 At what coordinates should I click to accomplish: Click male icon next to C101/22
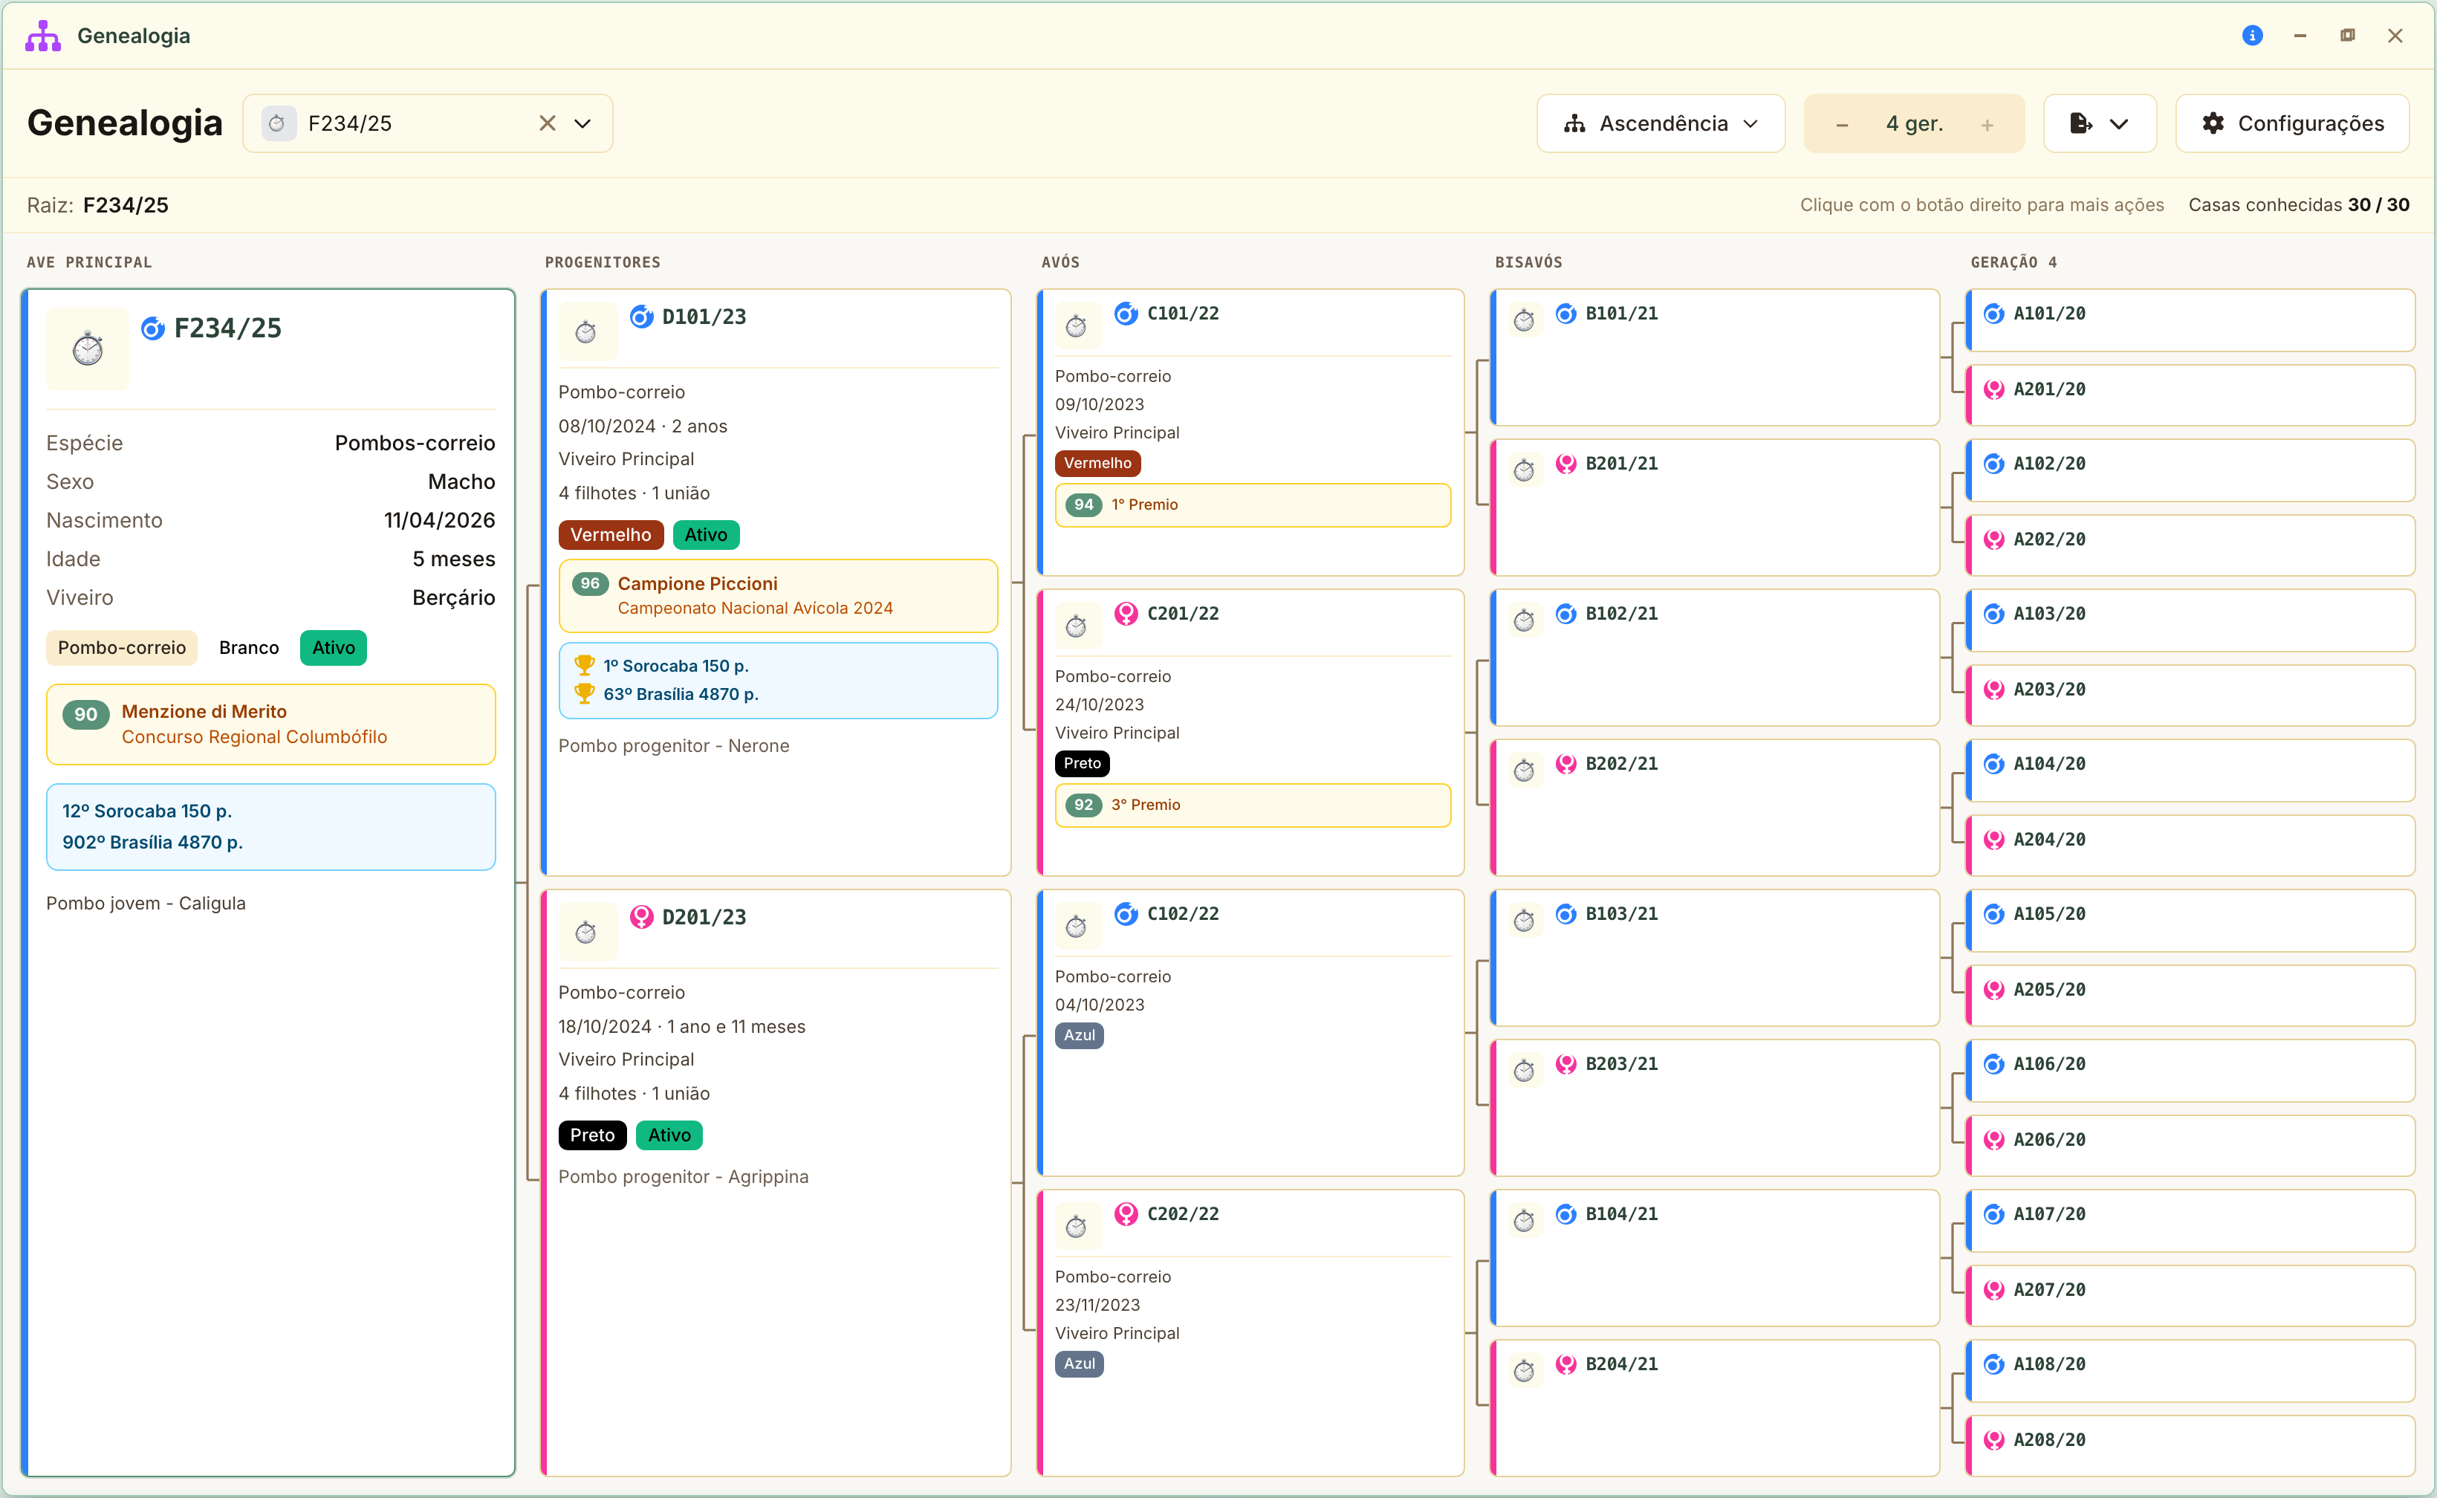point(1126,313)
